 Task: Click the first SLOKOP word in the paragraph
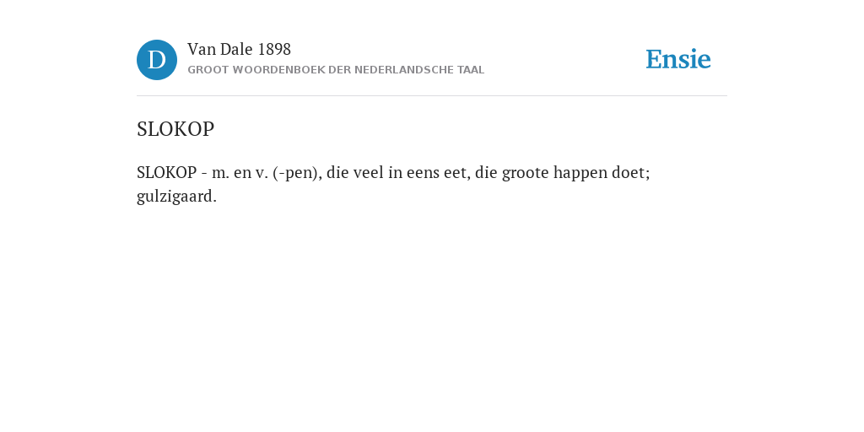click(166, 173)
